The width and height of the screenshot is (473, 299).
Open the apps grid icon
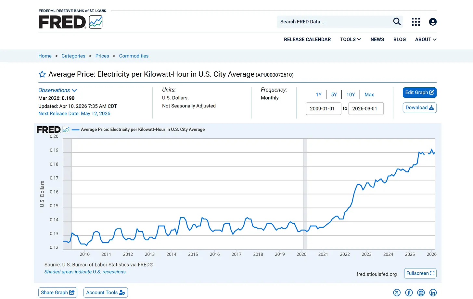coord(416,22)
